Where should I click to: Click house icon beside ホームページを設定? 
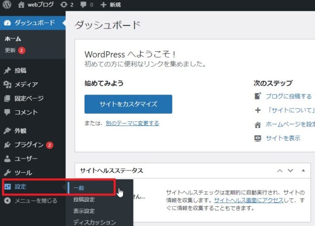pos(258,125)
